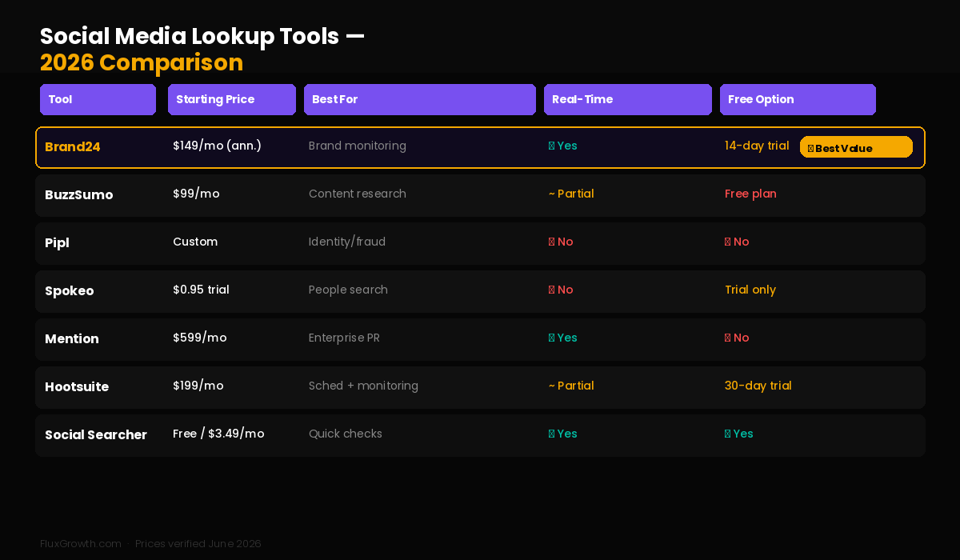Click the Free / $3.49/mo price
Screen dimensions: 960x560
pos(218,434)
